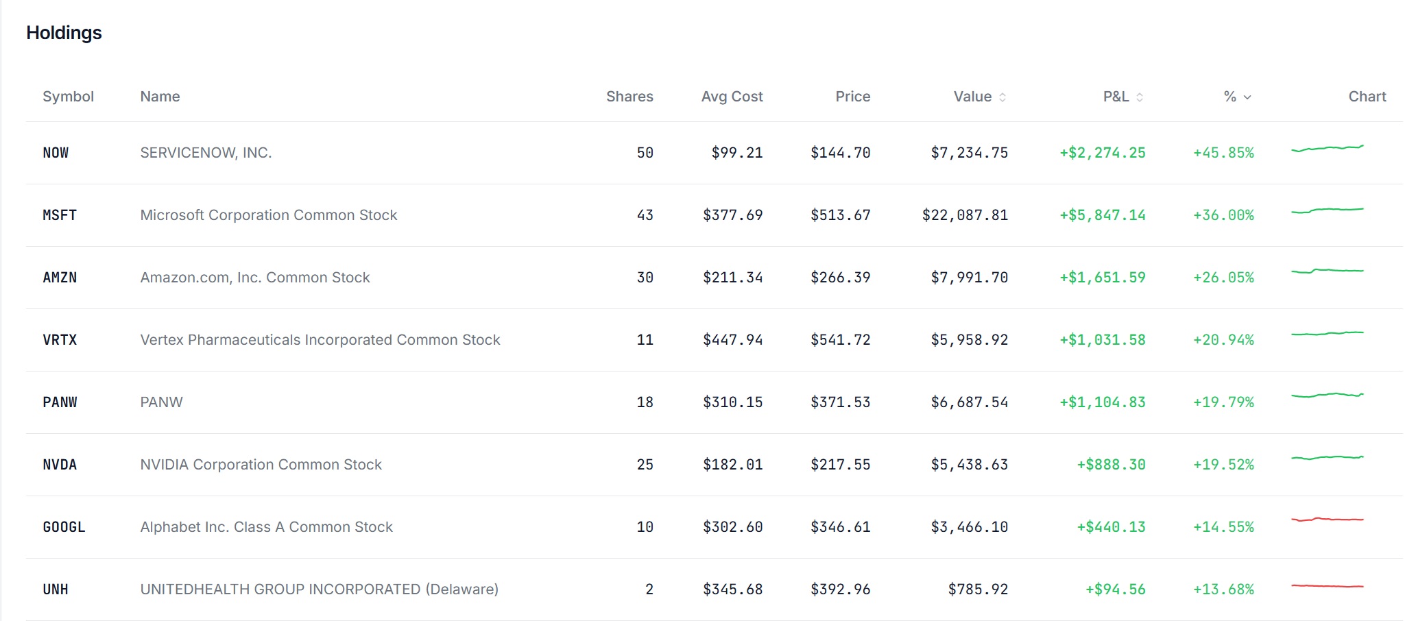Open the NVDA sparkline chart
This screenshot has height=621, width=1405.
pyautogui.click(x=1328, y=457)
